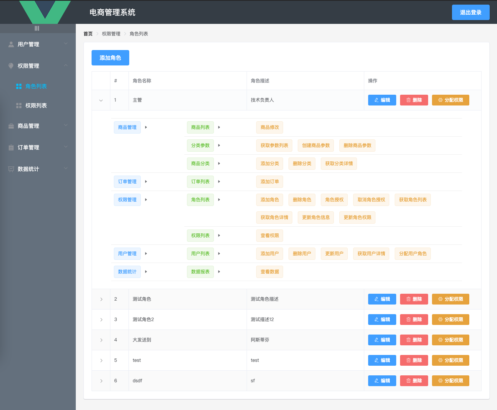Viewport: 497px width, 410px height.
Task: Click the 更新角色权限 tag
Action: pyautogui.click(x=357, y=218)
